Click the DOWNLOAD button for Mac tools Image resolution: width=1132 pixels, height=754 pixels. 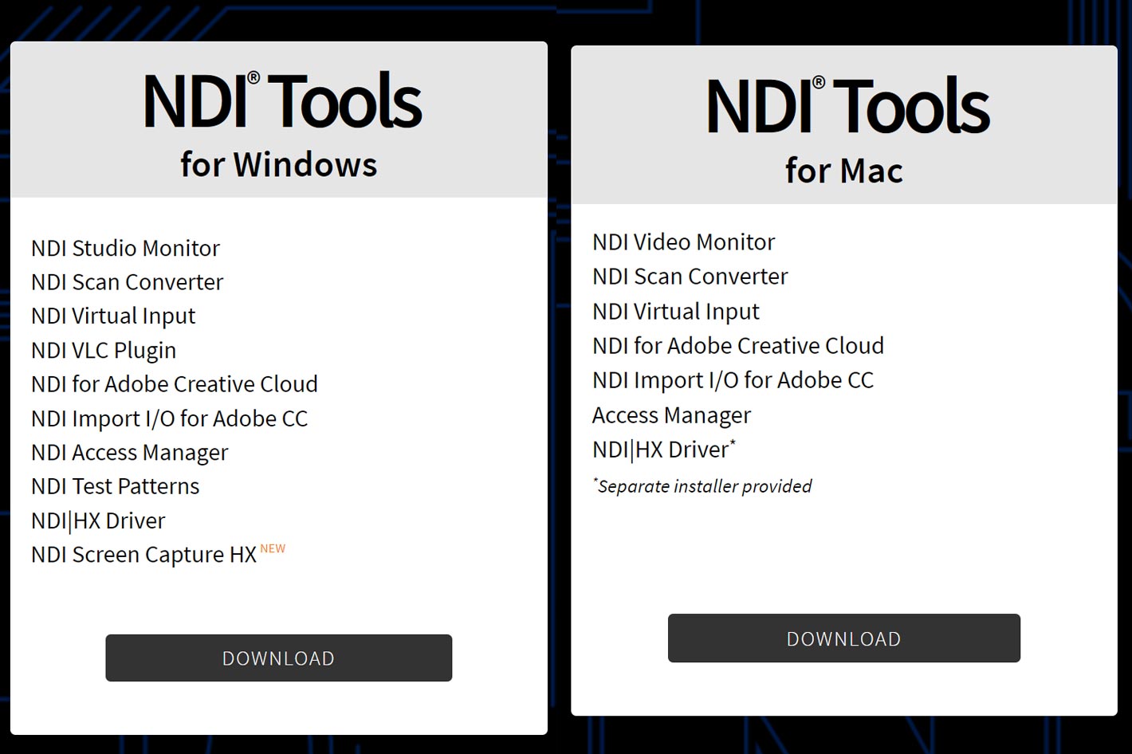coord(843,638)
